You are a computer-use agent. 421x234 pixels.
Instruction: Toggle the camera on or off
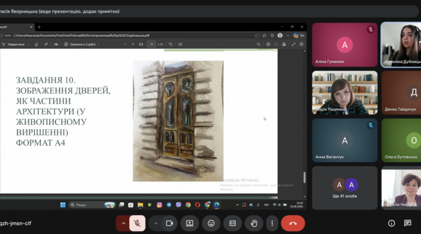[x=169, y=223]
